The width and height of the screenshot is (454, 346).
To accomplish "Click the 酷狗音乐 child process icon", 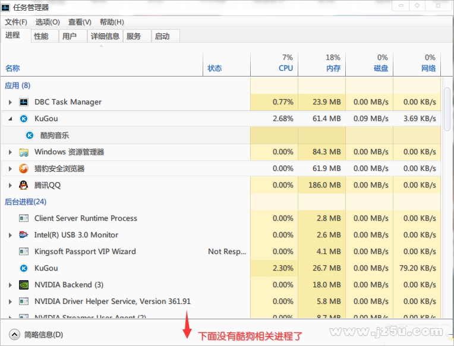I will click(x=30, y=135).
